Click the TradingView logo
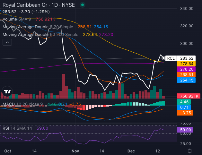Viewport: 202px width, 155px height. tap(7, 91)
